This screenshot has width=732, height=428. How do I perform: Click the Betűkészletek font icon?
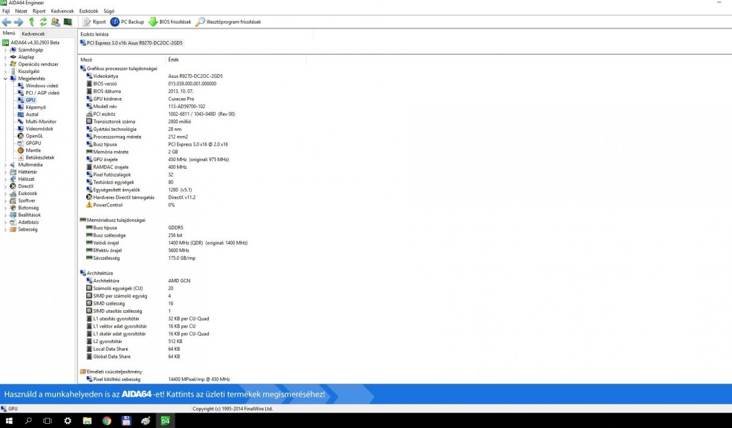(x=21, y=158)
